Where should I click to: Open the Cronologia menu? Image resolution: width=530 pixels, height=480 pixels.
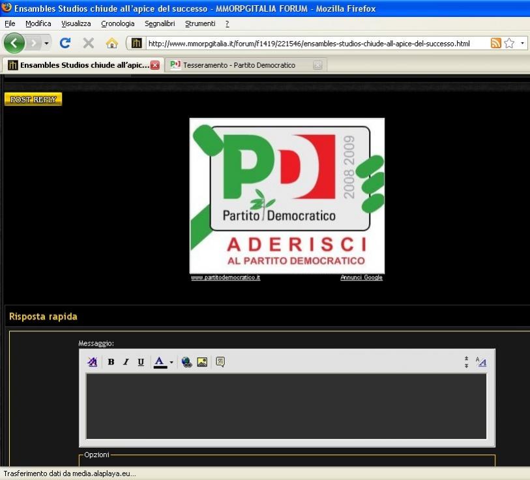tap(117, 23)
